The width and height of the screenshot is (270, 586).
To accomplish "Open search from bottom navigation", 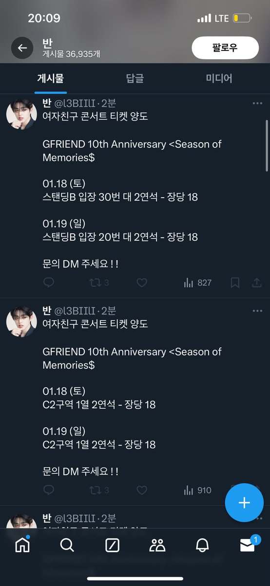I will tap(67, 545).
